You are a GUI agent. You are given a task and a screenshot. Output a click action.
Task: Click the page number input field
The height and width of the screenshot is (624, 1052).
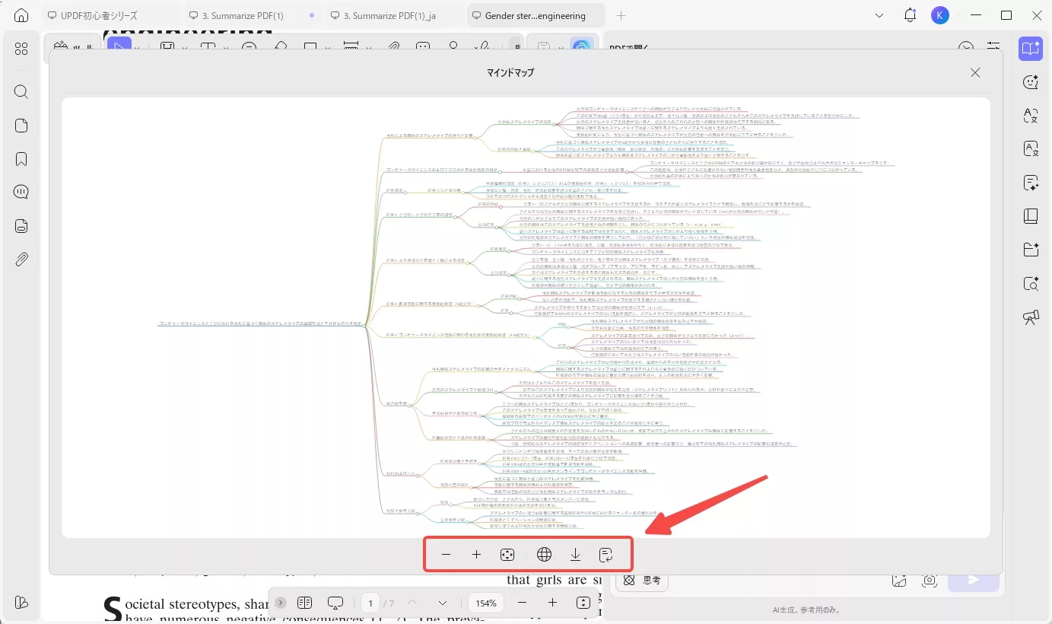coord(370,603)
